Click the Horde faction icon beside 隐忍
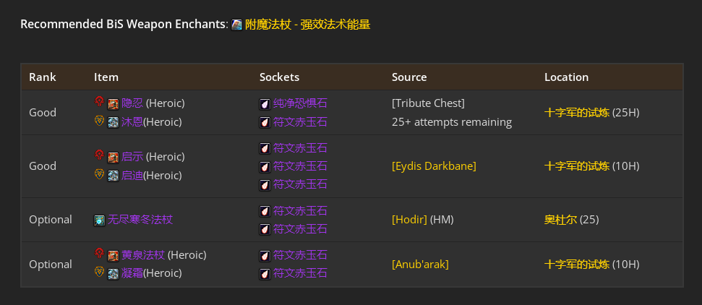This screenshot has height=305, width=702. point(100,103)
